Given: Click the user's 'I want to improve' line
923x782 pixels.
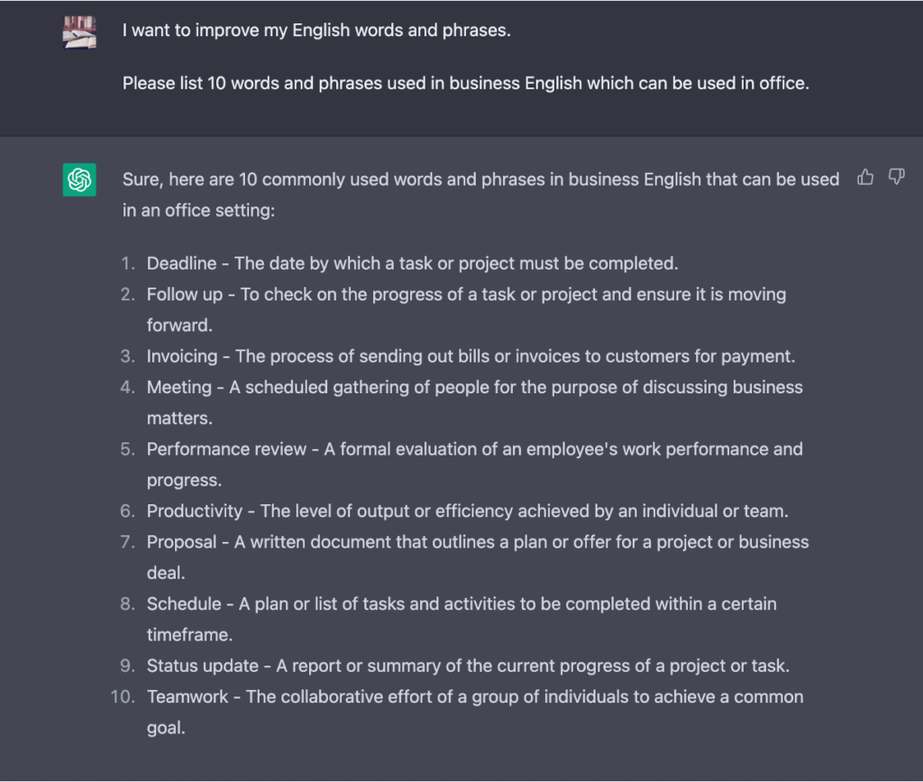Looking at the screenshot, I should pos(316,30).
